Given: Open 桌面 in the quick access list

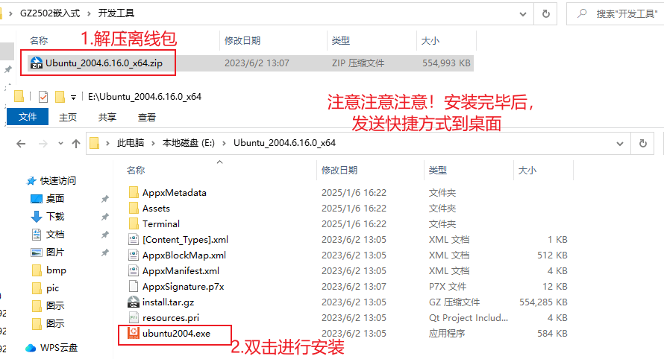Looking at the screenshot, I should point(55,199).
